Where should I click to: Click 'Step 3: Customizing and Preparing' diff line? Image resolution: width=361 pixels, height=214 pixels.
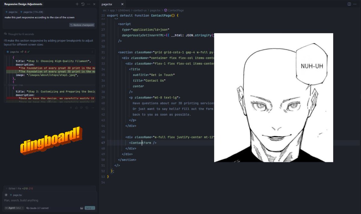(x=55, y=91)
